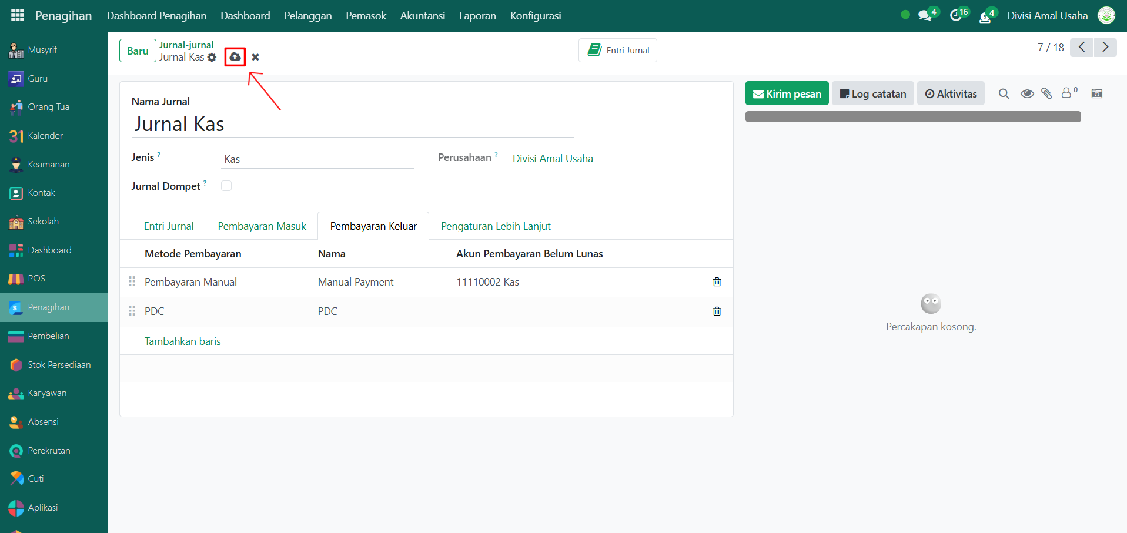Delete the Pembayaran Manual row
The height and width of the screenshot is (533, 1127).
coord(717,282)
